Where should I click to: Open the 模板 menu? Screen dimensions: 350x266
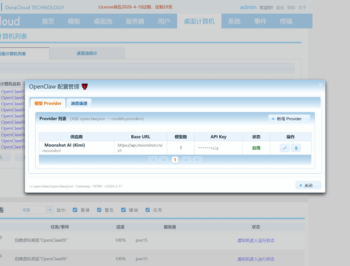pyautogui.click(x=74, y=21)
